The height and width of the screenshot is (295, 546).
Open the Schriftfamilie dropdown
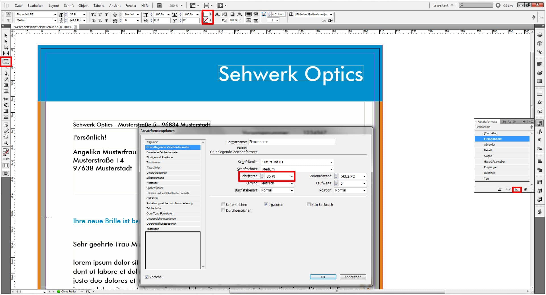point(332,162)
